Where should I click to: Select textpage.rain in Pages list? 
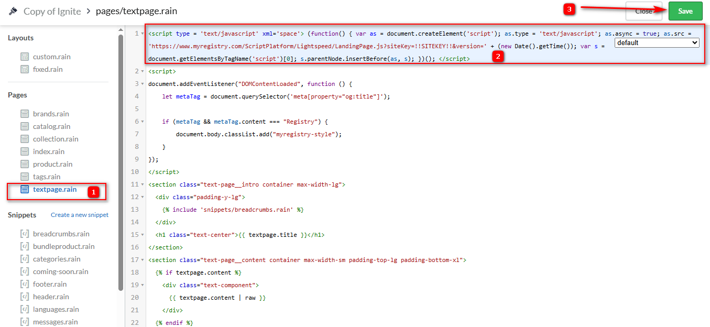point(54,189)
